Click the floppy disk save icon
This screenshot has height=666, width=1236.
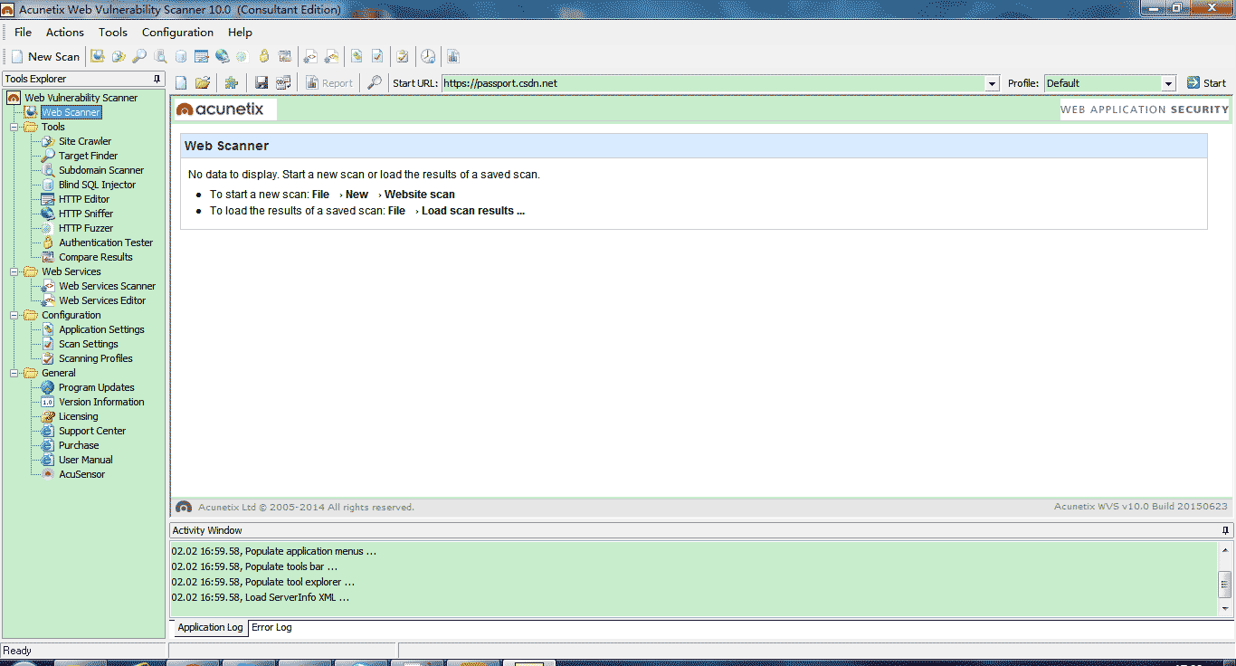coord(261,82)
